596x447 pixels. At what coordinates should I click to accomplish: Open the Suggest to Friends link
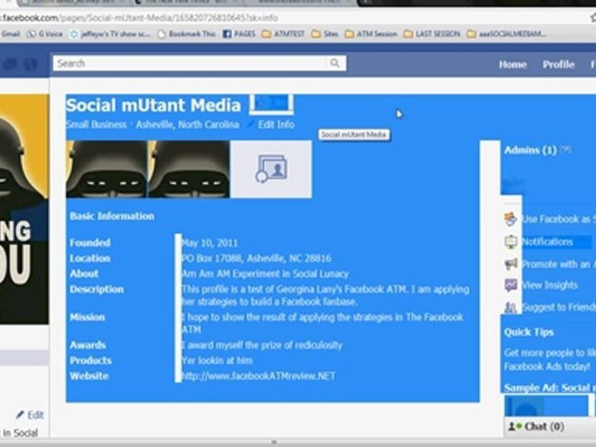(559, 307)
